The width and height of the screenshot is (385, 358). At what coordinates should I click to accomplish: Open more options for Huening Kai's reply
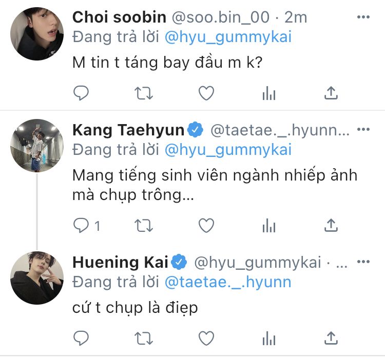click(363, 263)
